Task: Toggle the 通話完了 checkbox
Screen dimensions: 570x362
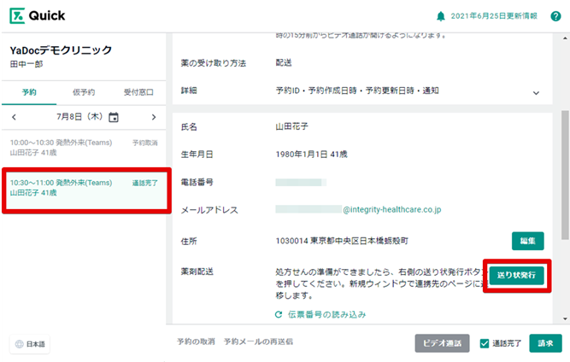Action: point(485,343)
